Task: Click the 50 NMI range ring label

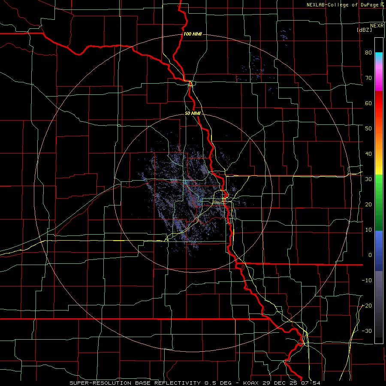Action: 193,114
